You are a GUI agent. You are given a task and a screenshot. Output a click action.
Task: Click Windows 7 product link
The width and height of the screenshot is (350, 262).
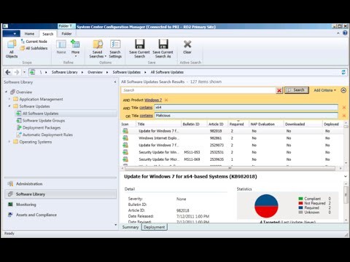tap(153, 100)
